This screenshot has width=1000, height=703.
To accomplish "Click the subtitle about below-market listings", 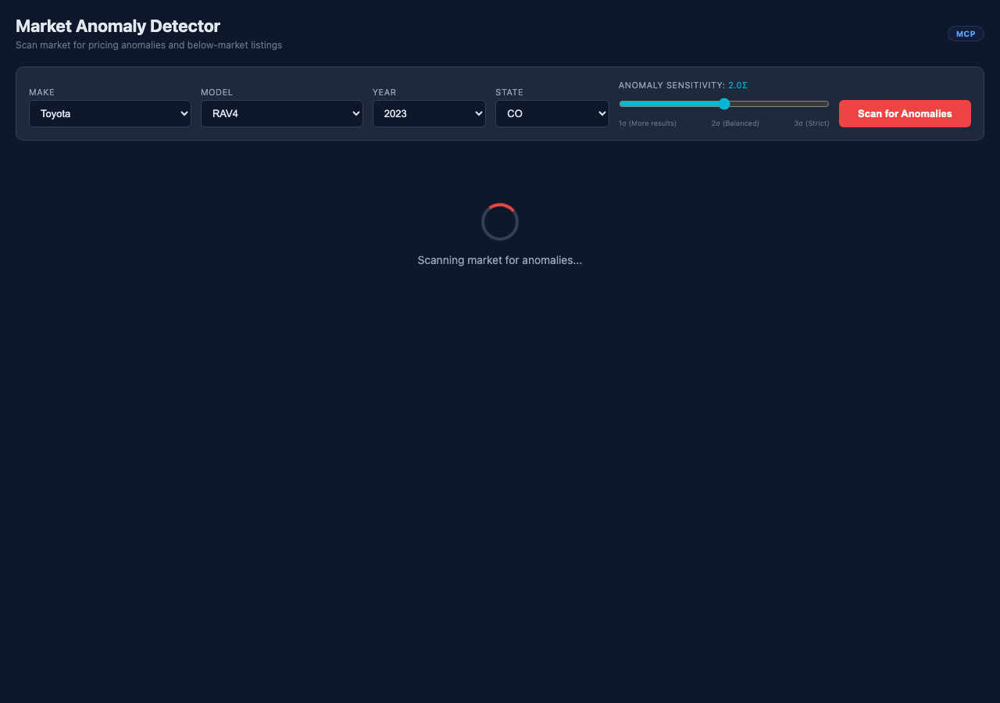I will (148, 45).
